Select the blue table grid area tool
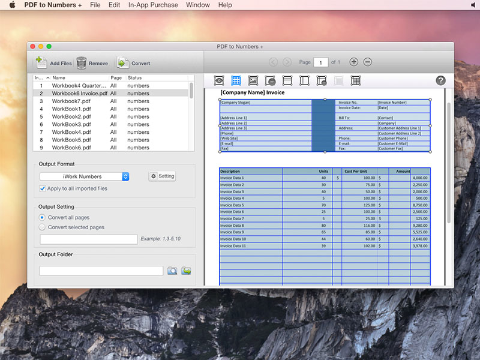Screen dimensions: 480x360 [x=236, y=81]
